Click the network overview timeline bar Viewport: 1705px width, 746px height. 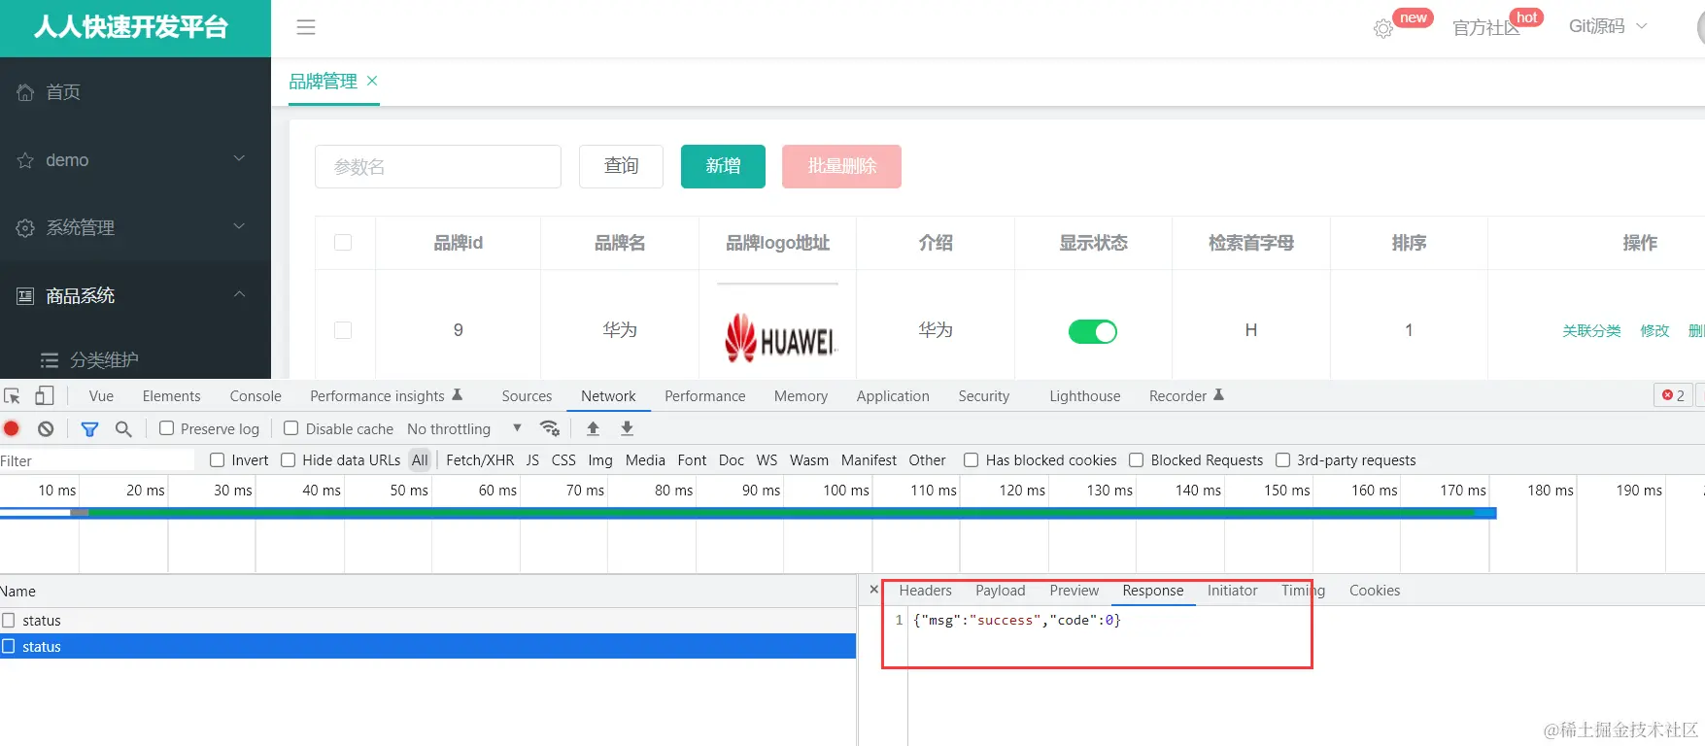pos(748,512)
